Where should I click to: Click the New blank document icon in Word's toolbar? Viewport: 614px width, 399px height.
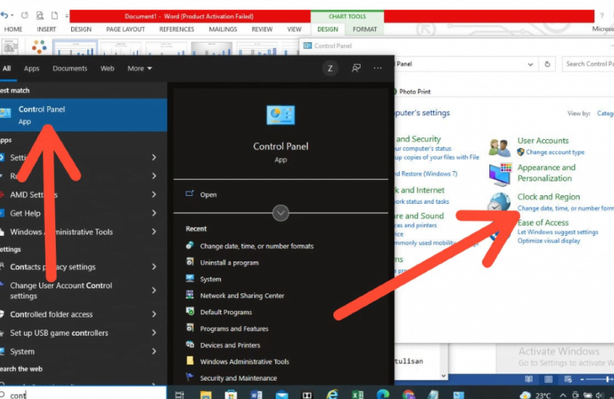[x=54, y=16]
